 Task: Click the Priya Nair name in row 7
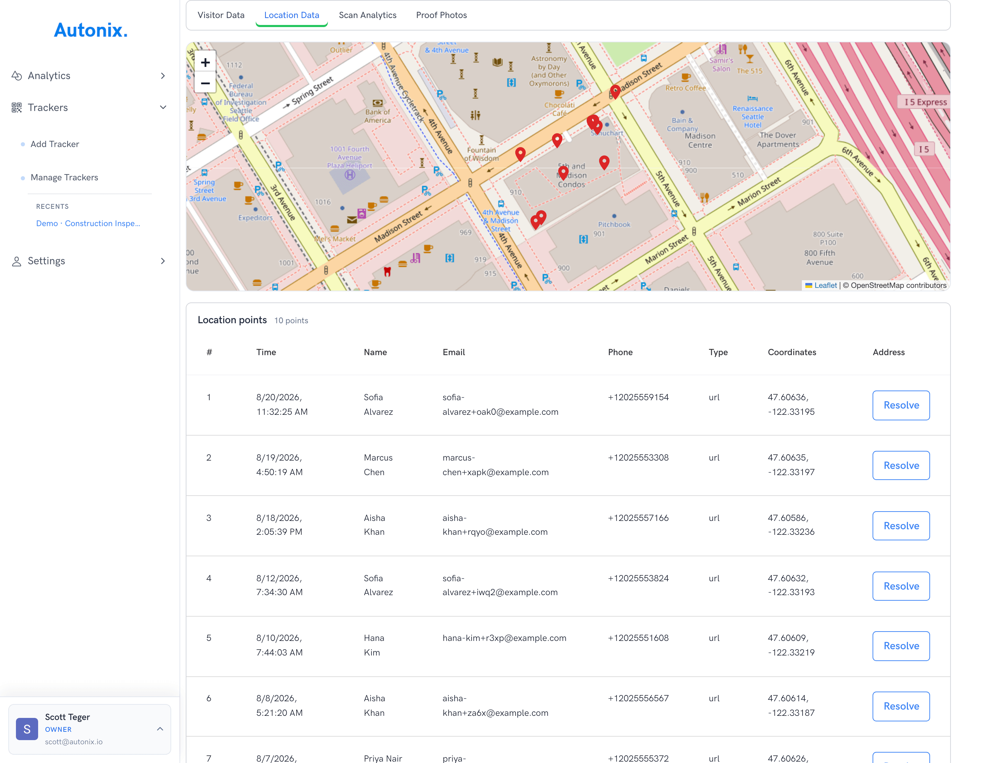point(383,758)
